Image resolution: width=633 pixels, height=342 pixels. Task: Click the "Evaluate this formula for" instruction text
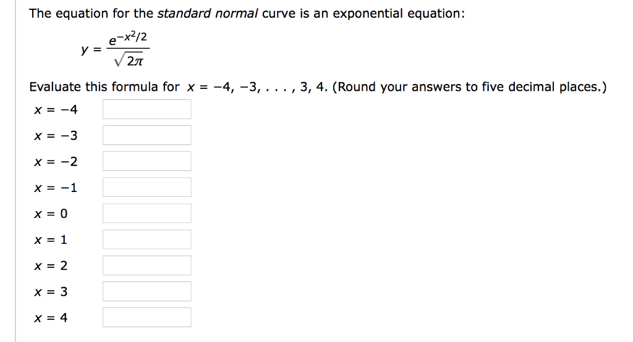[x=104, y=87]
